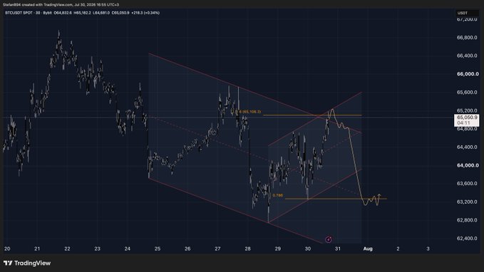This screenshot has height=272, width=484.
Task: Click the 63,600.0 price axis label
Action: click(467, 184)
